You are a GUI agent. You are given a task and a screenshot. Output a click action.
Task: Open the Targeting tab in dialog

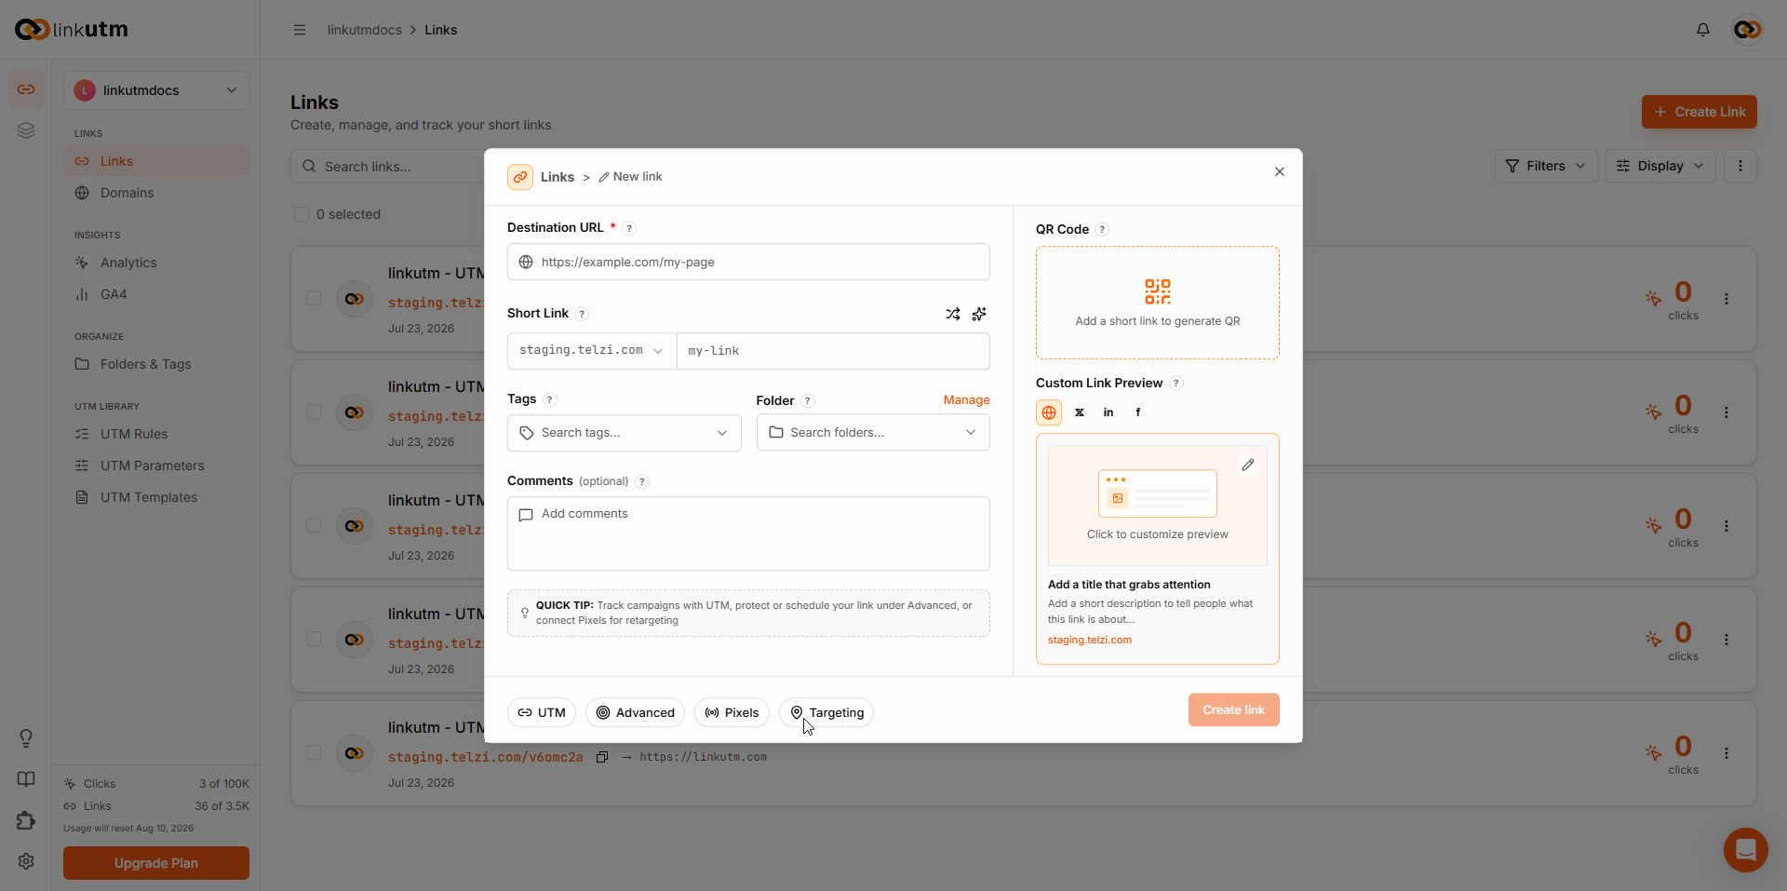[x=826, y=713]
